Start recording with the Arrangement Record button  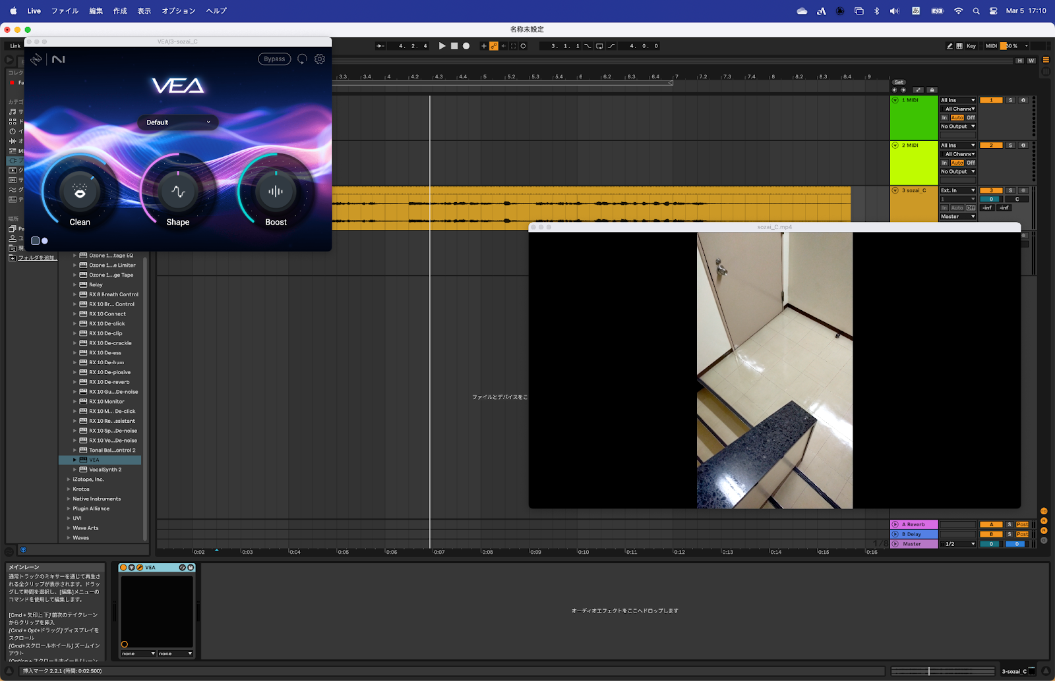tap(466, 46)
